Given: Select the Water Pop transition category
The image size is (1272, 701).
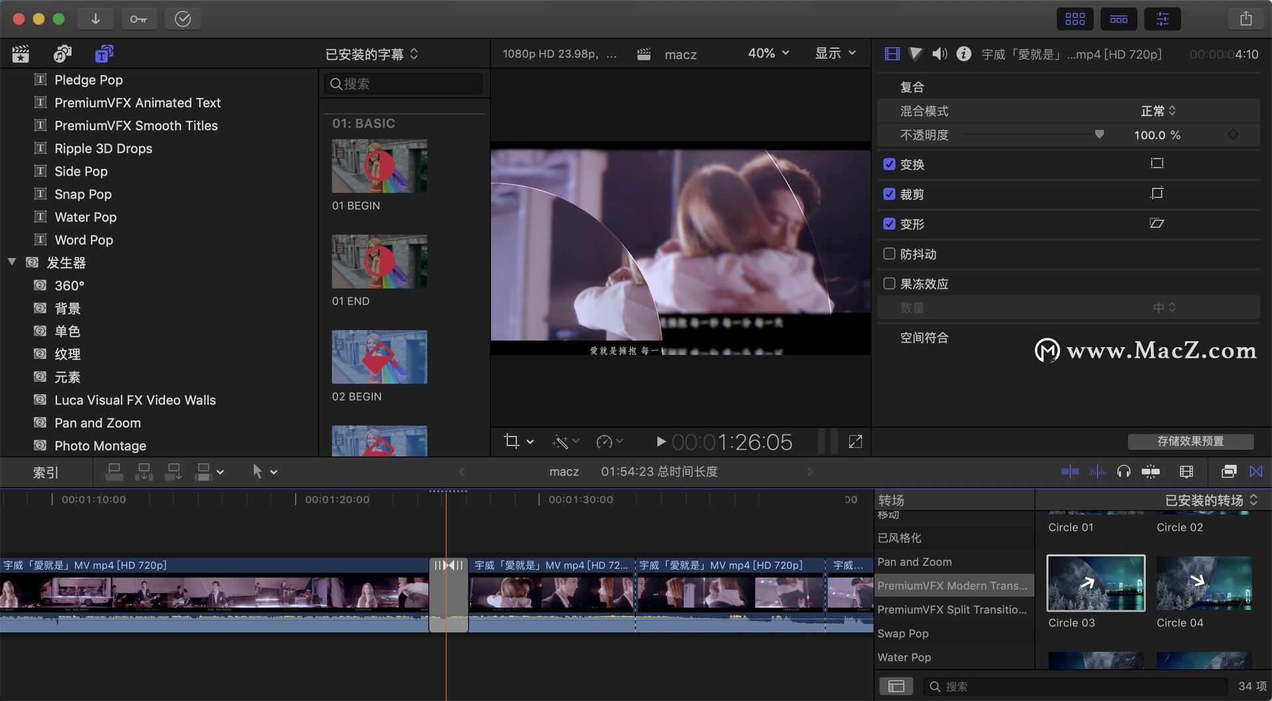Looking at the screenshot, I should tap(954, 657).
